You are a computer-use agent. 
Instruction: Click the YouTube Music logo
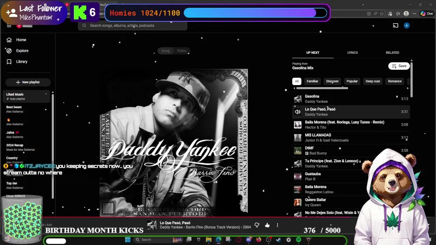tap(25, 26)
